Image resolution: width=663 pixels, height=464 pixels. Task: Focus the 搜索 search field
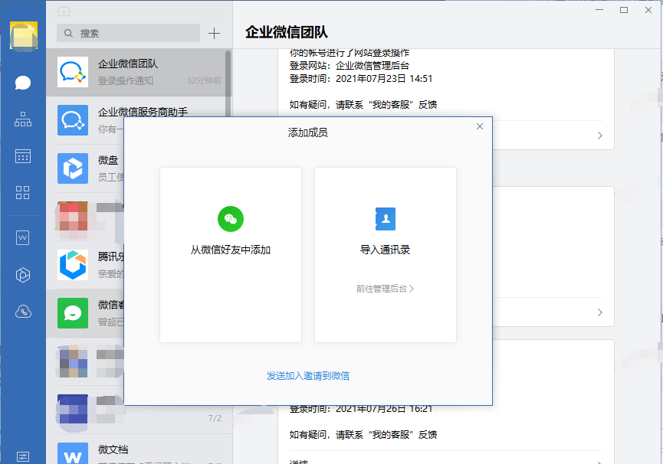tap(128, 33)
